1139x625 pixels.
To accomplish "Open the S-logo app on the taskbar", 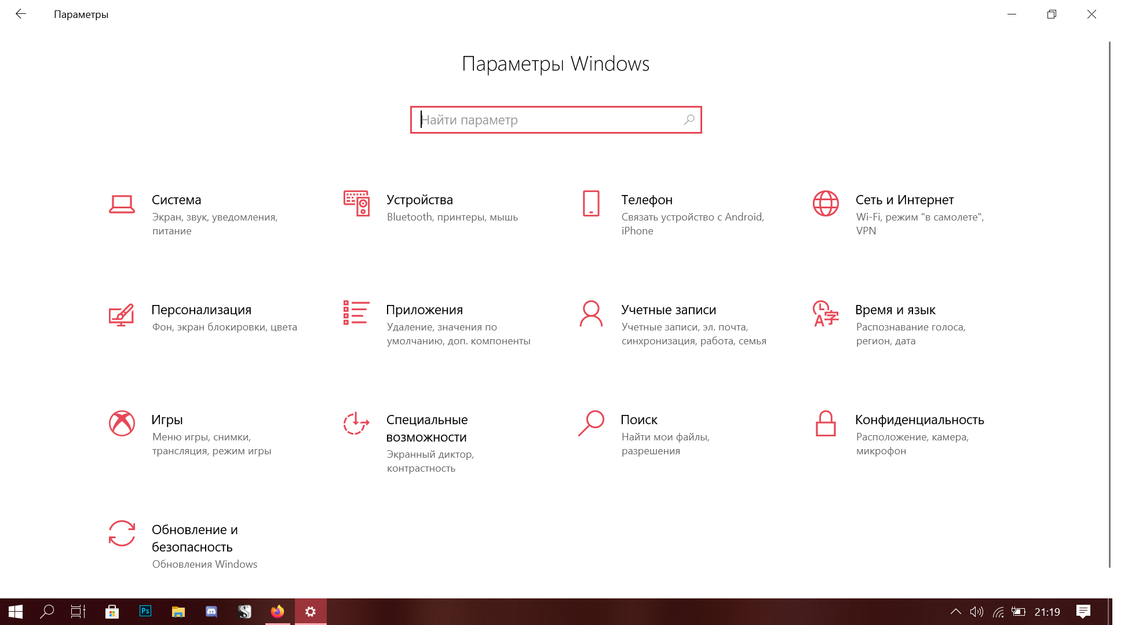I will click(244, 612).
